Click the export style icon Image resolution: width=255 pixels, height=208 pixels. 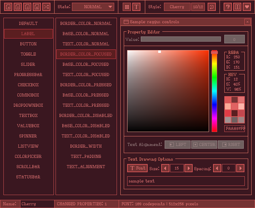[37, 7]
